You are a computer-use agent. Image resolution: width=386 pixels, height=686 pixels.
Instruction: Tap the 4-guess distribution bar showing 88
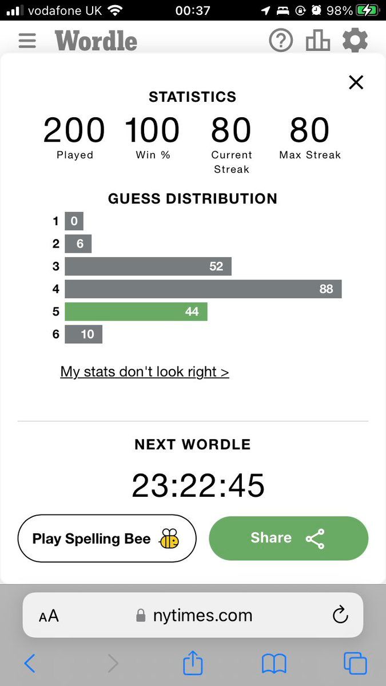point(203,289)
